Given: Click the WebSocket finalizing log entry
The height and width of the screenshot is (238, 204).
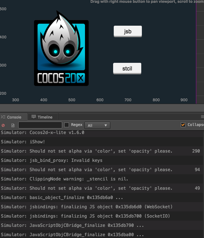Looking at the screenshot, I should pos(102,206).
